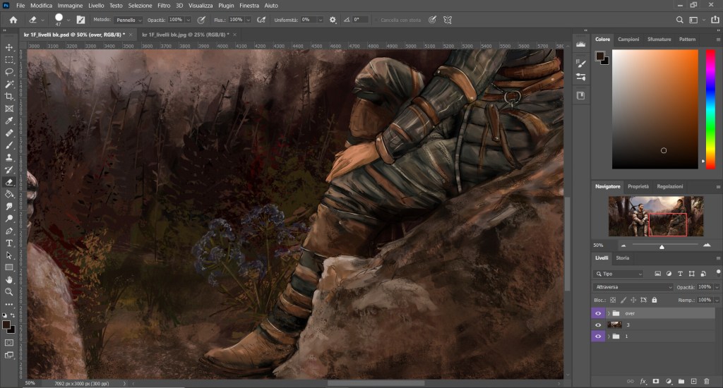Select the Crop tool
The image size is (723, 388).
(x=9, y=97)
